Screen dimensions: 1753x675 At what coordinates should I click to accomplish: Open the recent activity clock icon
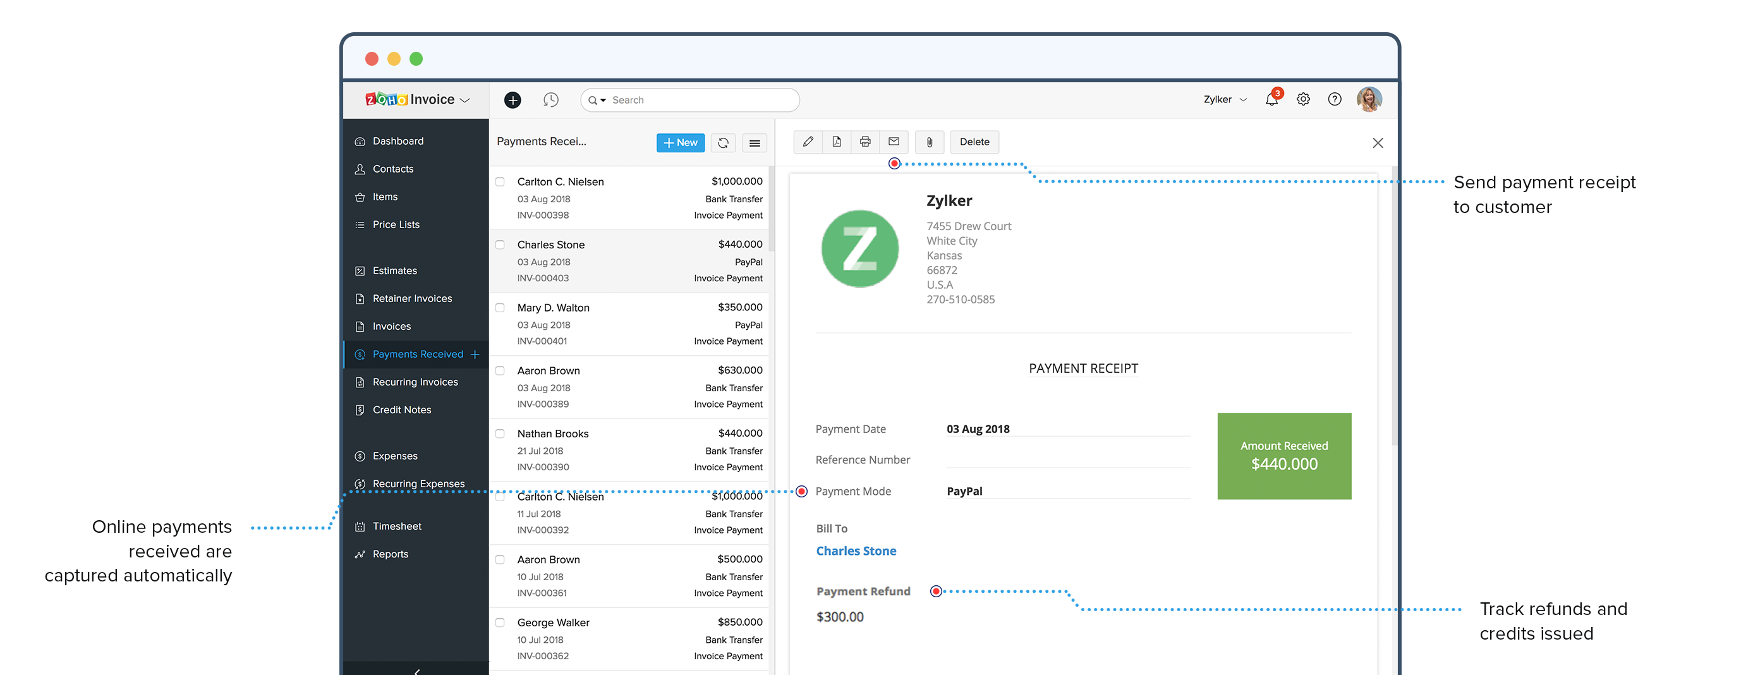[550, 100]
